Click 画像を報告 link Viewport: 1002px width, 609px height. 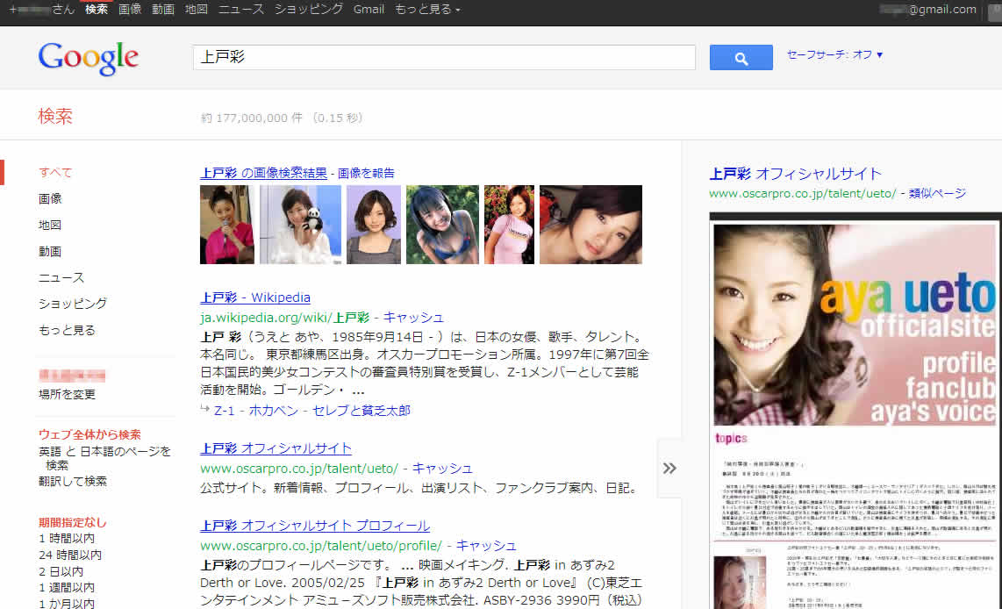point(366,173)
